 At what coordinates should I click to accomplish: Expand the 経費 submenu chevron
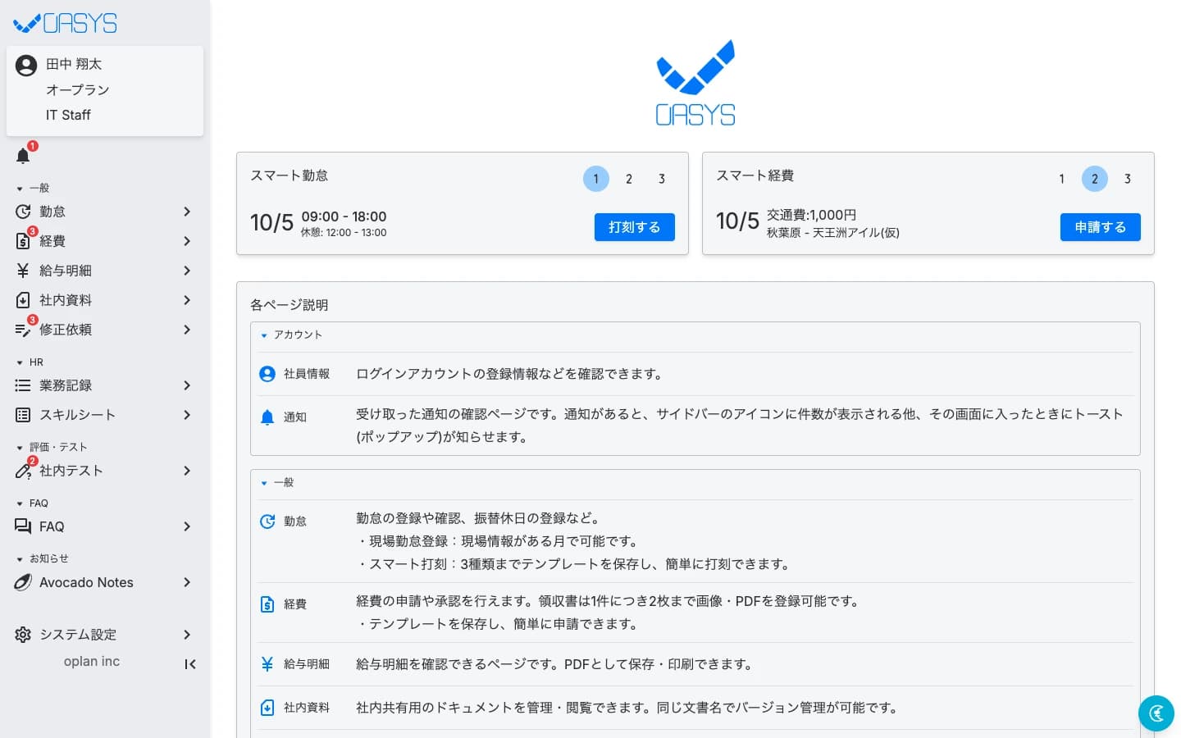coord(187,241)
